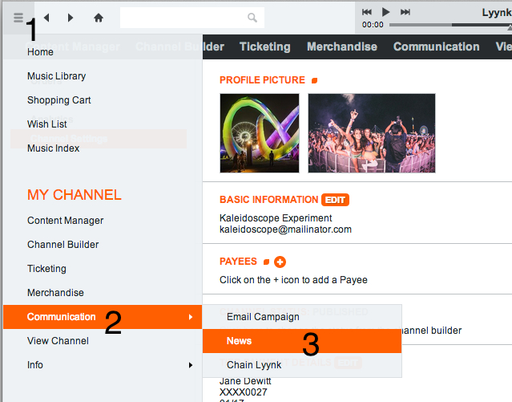Click the Lyynk title in player
Image resolution: width=512 pixels, height=402 pixels.
(x=497, y=13)
